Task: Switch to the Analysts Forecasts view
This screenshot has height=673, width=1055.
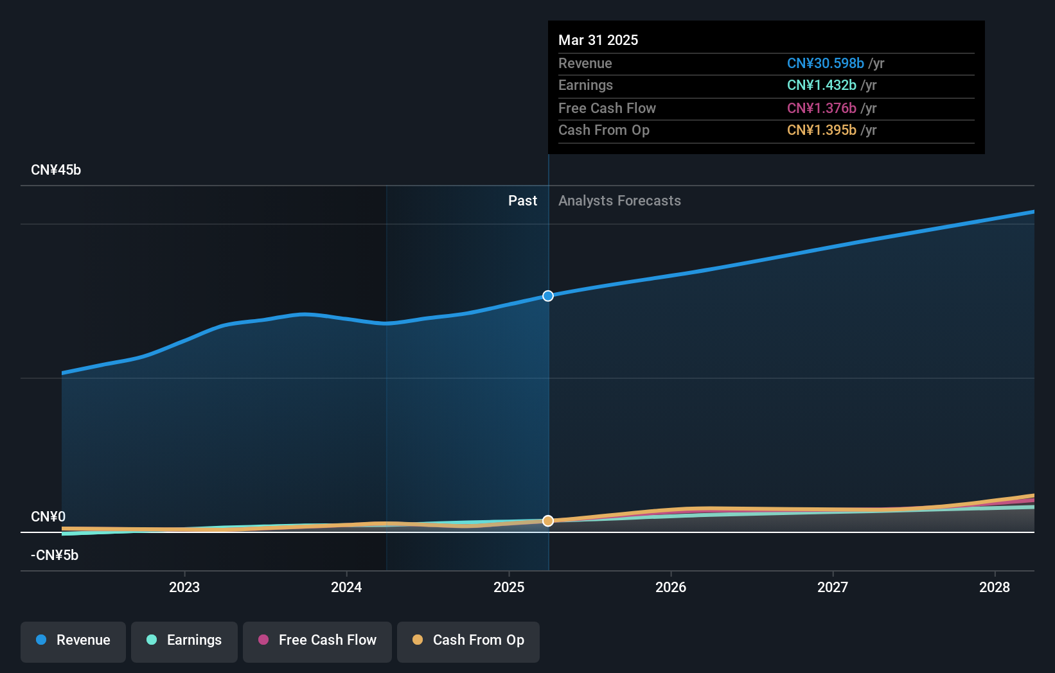Action: point(619,201)
